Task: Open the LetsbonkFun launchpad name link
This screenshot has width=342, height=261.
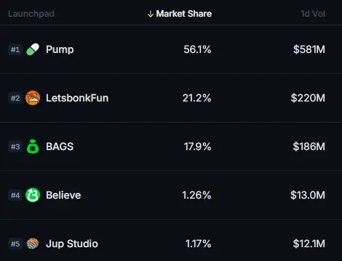Action: pos(77,98)
